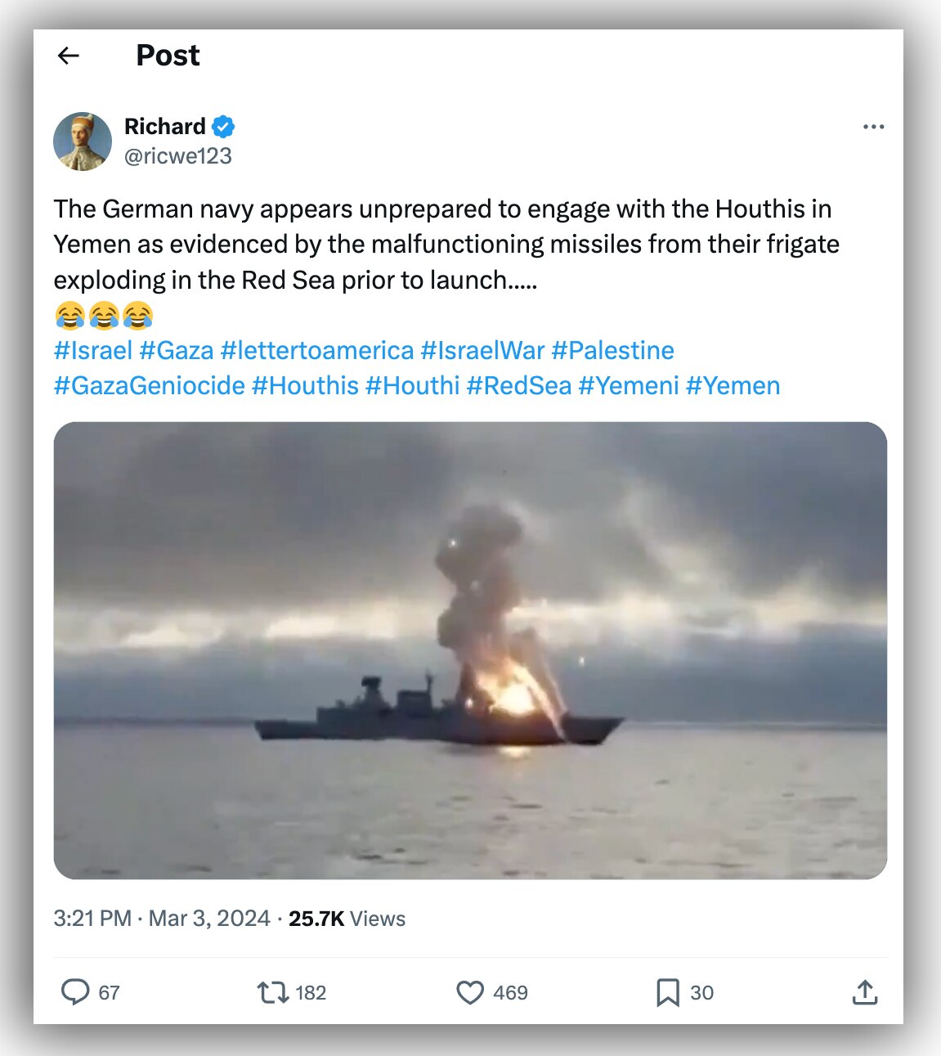Open the #Israel hashtag
The image size is (941, 1056).
coord(93,350)
